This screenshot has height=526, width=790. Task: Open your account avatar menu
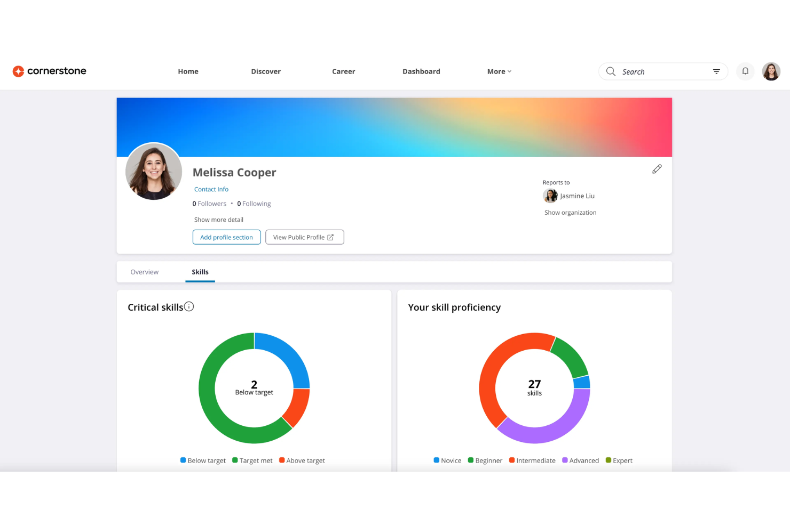coord(771,71)
